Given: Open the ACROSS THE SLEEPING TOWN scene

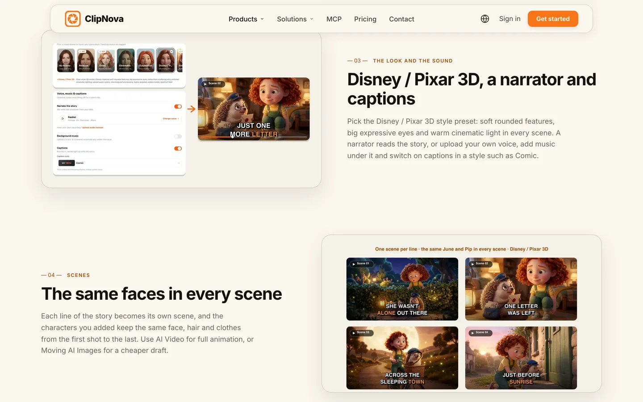Looking at the screenshot, I should tap(402, 358).
